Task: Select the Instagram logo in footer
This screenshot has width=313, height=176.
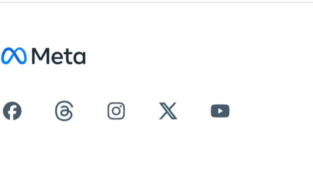Action: click(x=116, y=111)
